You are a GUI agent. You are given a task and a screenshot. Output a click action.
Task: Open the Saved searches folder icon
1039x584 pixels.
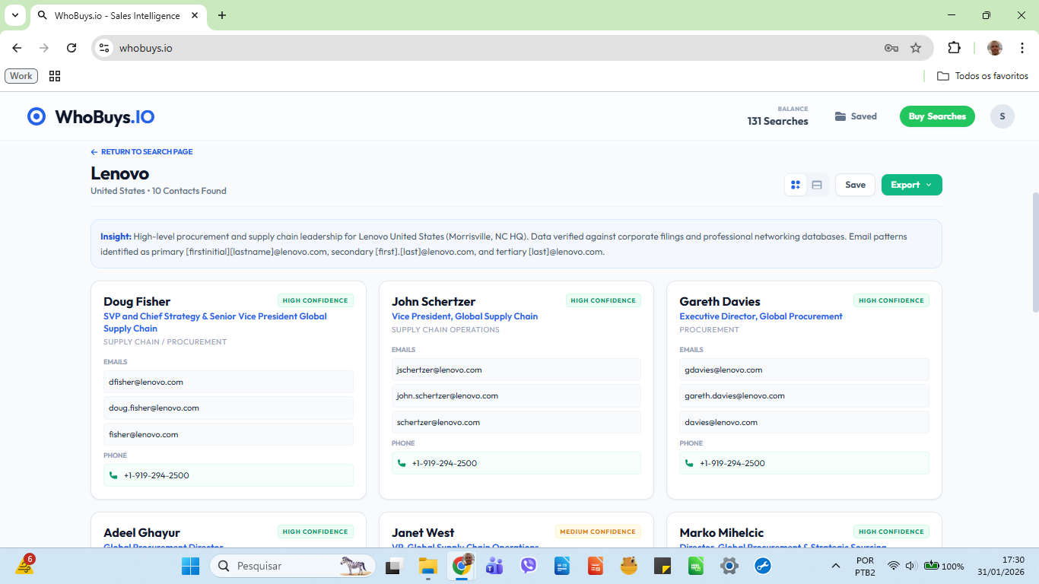click(x=841, y=116)
